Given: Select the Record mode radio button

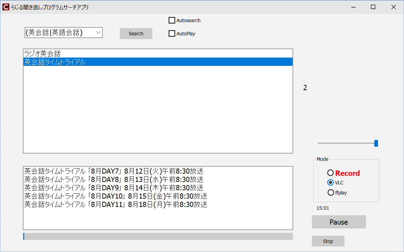Looking at the screenshot, I should point(331,173).
